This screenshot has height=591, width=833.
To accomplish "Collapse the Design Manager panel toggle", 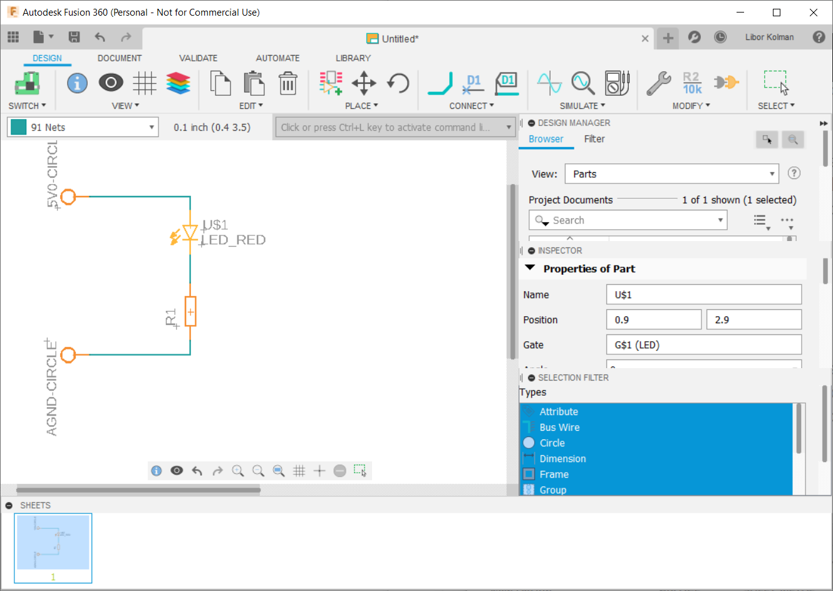I will coord(531,123).
